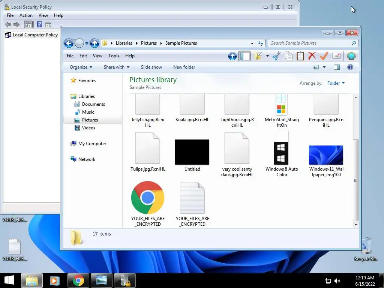This screenshot has height=288, width=384.
Task: Open the folder options dropdown arrow
Action: (267, 56)
